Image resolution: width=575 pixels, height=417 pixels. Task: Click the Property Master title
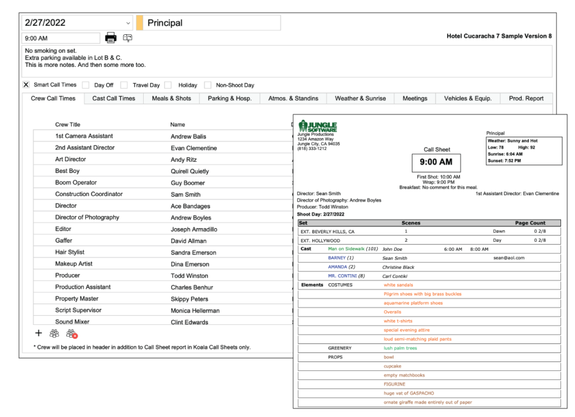coord(77,298)
